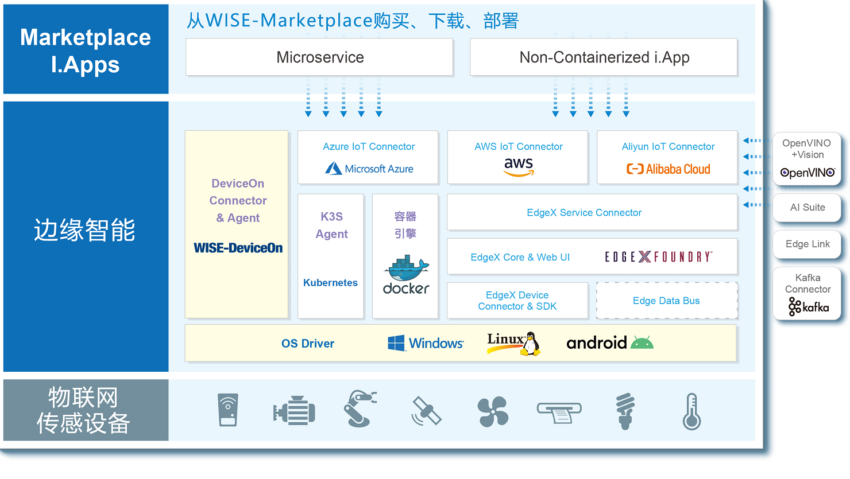The height and width of the screenshot is (479, 850).
Task: Select the EdgeX Service Connector box
Action: click(x=592, y=212)
